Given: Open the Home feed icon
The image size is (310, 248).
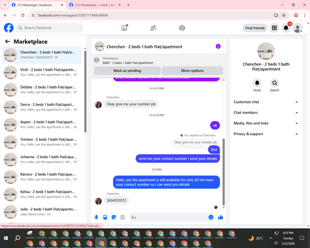Looking at the screenshot, I should point(124,28).
